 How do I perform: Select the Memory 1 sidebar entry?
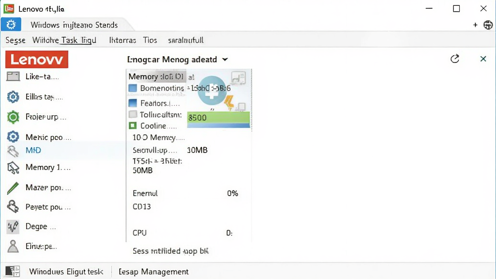click(x=48, y=167)
